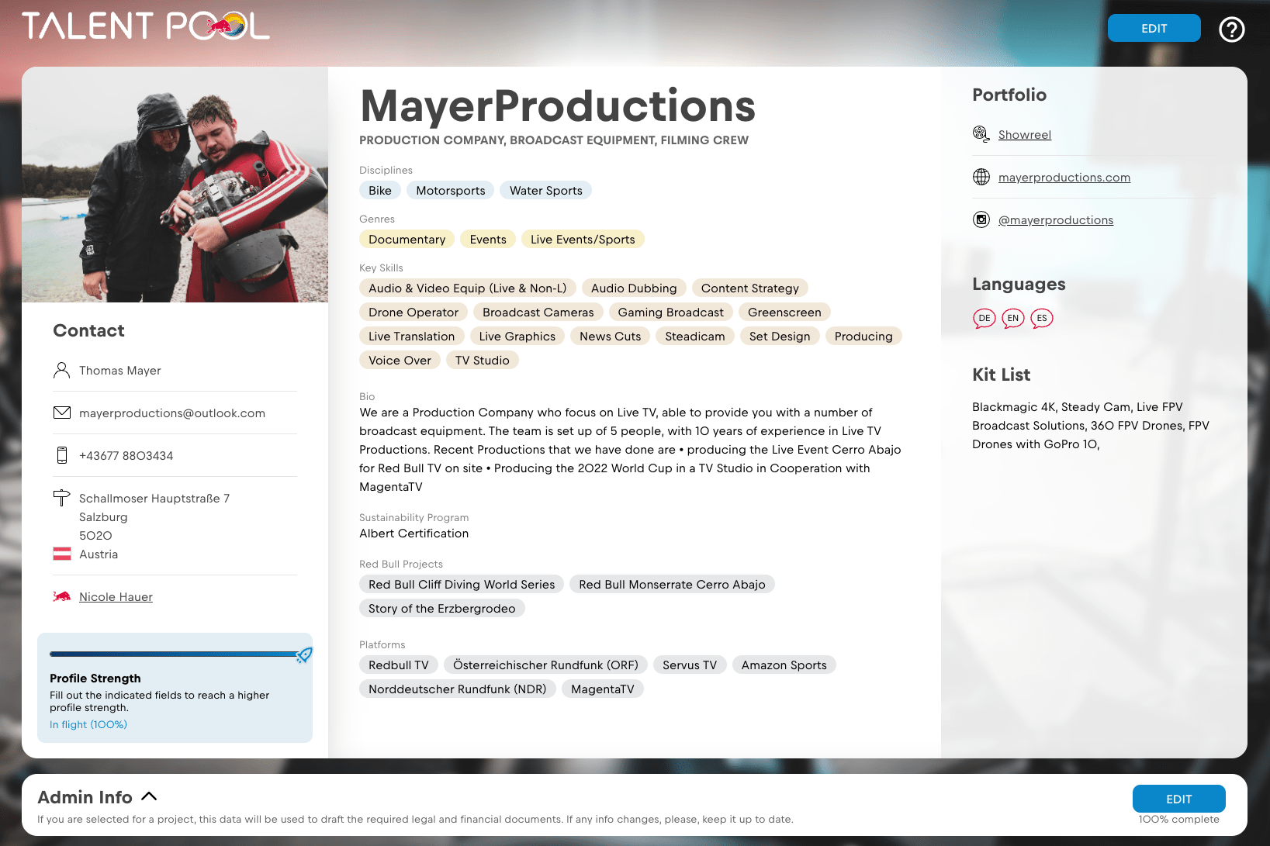Toggle the Documentary genre tag
This screenshot has height=846, width=1270.
pos(407,239)
